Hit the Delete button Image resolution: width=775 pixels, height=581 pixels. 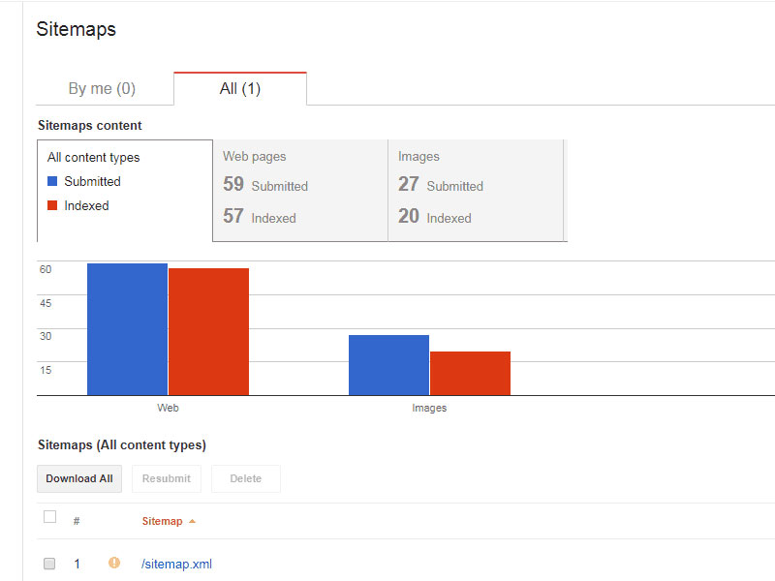[x=246, y=478]
